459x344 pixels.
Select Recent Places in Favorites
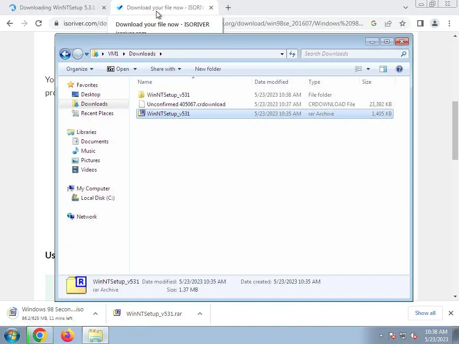point(97,113)
